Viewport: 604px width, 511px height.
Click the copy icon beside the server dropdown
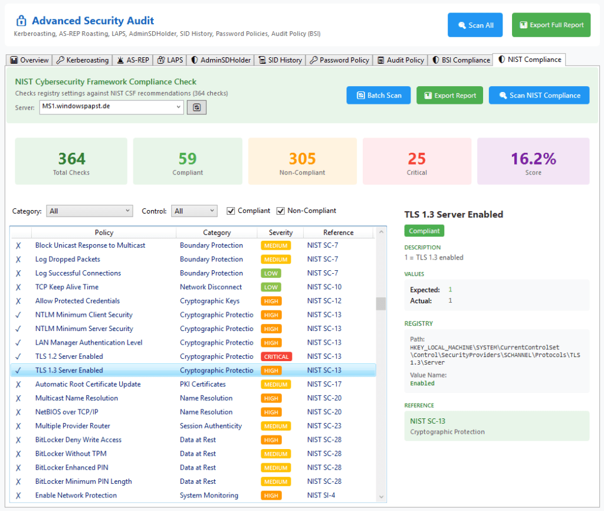coord(196,107)
